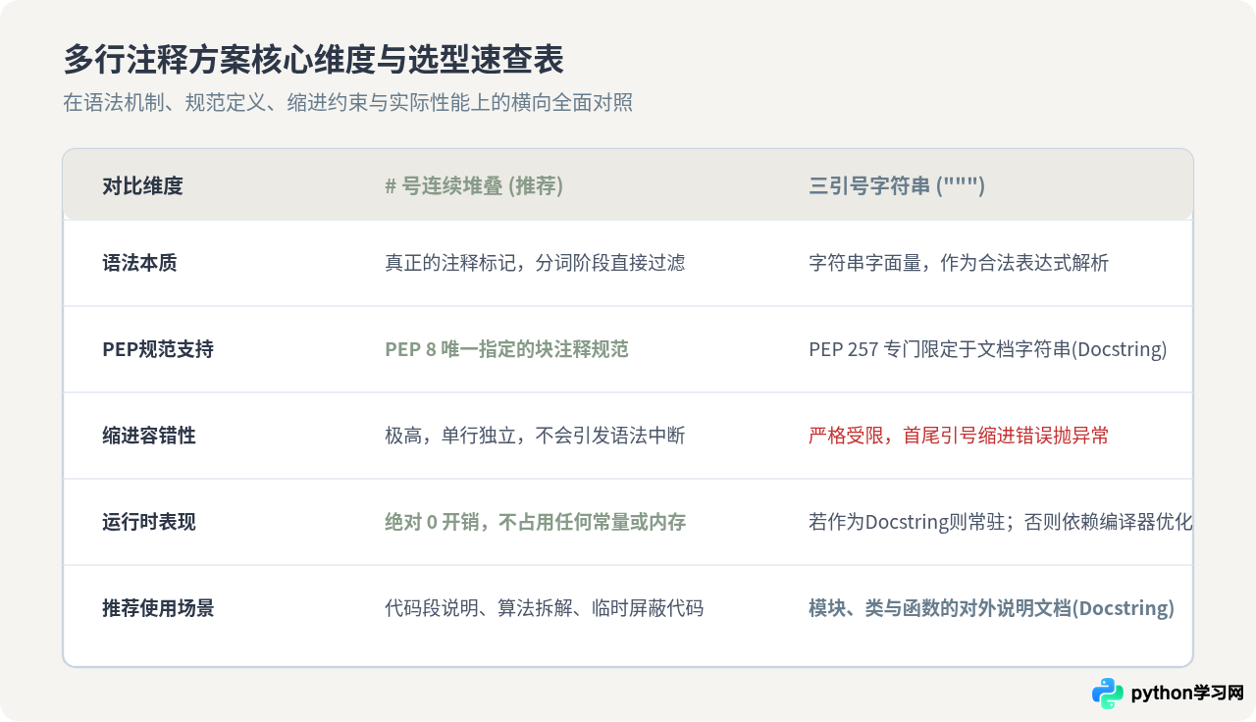The image size is (1256, 722).
Task: Click cell 代码段说明、算法拆解、临时屏蔽代码
Action: coord(544,608)
